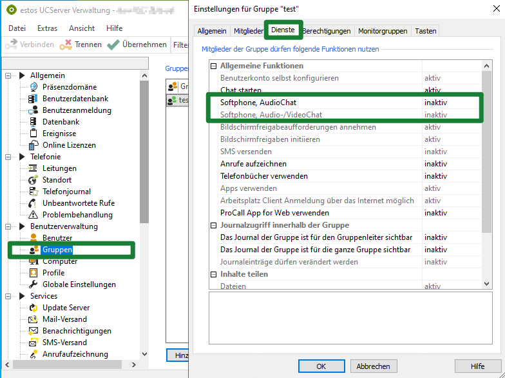Open the Extras menu
The image size is (505, 378).
[x=47, y=28]
